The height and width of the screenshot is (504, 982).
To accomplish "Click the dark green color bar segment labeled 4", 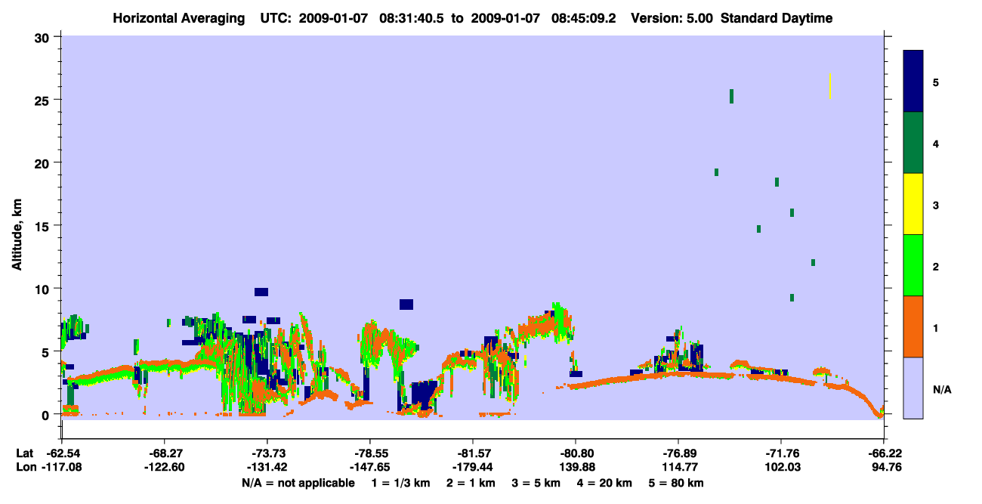I will click(913, 143).
